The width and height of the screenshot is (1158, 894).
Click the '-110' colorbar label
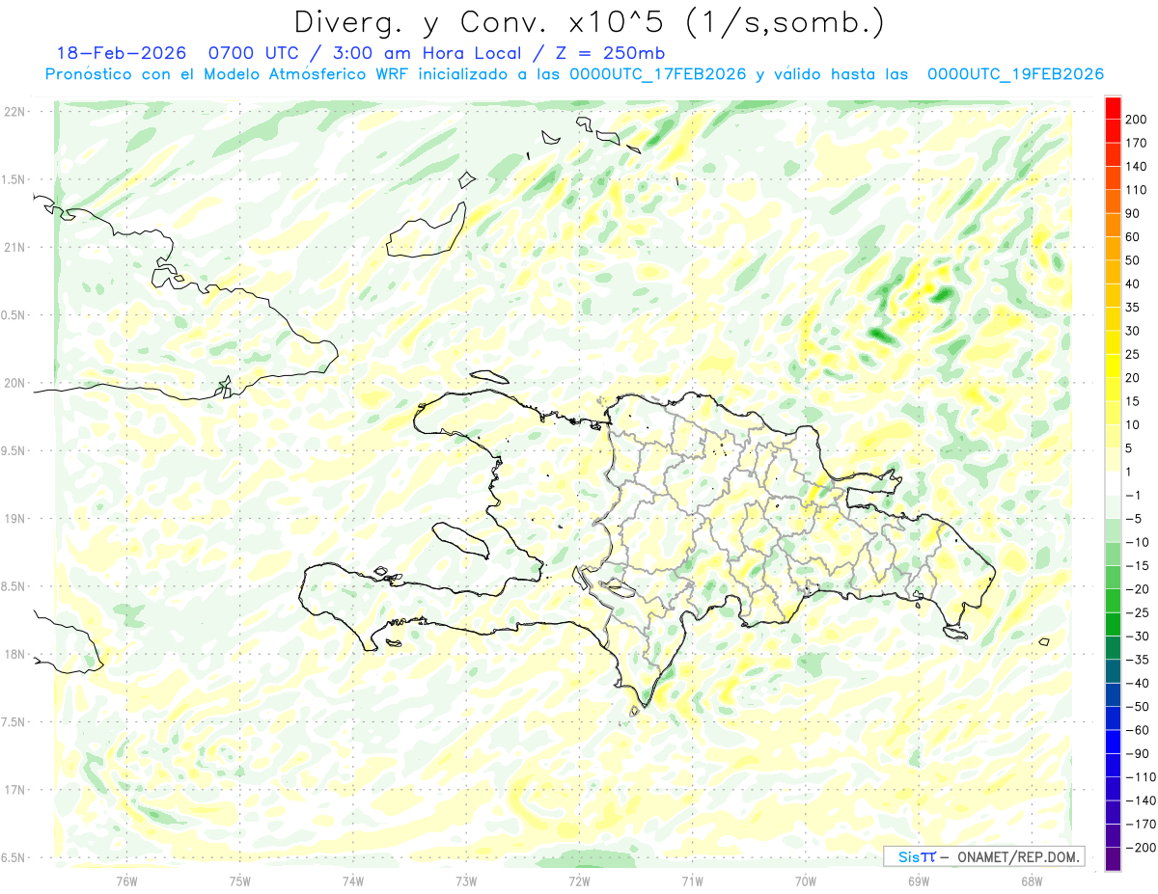[1143, 777]
